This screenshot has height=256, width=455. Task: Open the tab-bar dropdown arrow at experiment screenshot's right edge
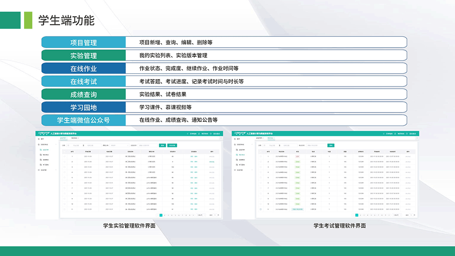(x=221, y=138)
